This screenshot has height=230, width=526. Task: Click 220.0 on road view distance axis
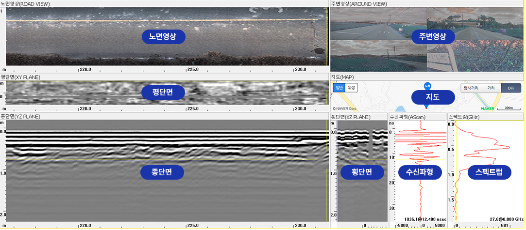click(x=86, y=70)
